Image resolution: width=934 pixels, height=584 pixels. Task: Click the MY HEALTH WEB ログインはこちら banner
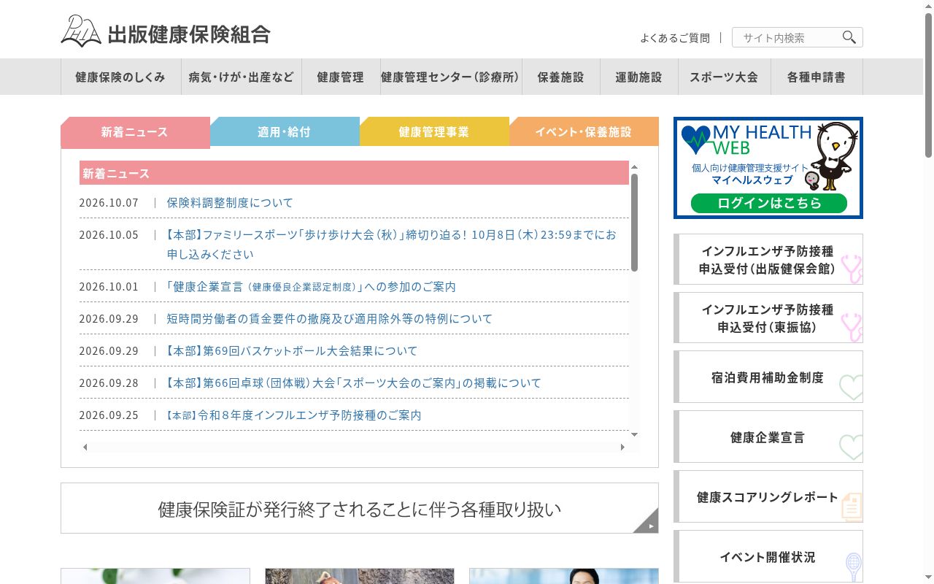768,168
